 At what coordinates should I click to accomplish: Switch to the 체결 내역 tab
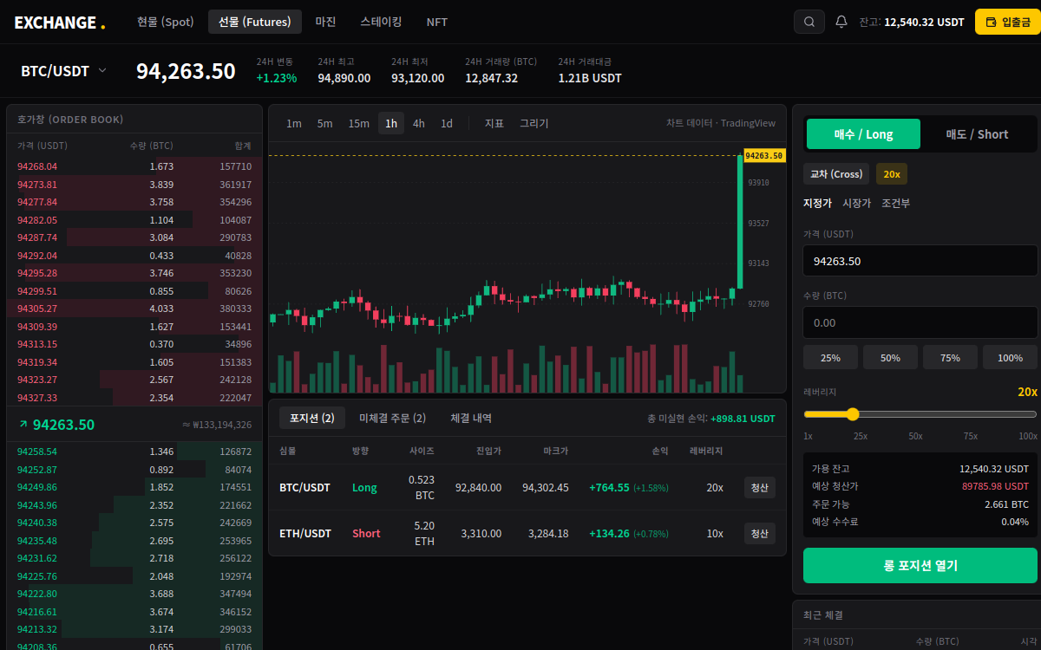point(471,418)
